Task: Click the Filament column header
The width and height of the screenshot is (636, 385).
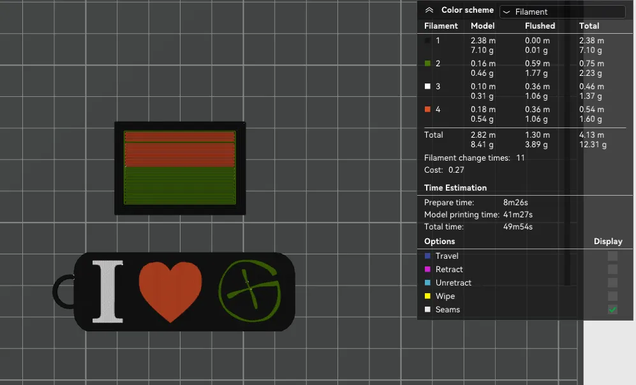Action: [x=441, y=26]
